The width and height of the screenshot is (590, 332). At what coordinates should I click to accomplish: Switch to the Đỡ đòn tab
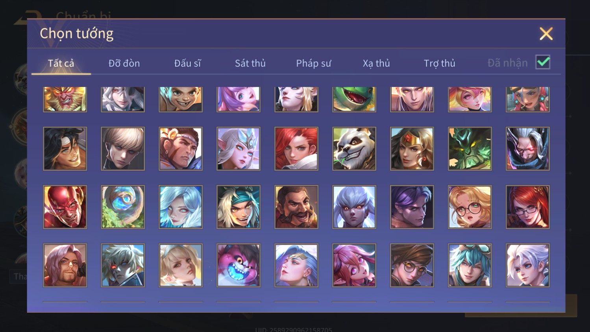coord(124,63)
